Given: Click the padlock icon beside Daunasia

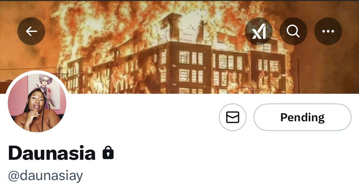Looking at the screenshot, I should point(108,153).
